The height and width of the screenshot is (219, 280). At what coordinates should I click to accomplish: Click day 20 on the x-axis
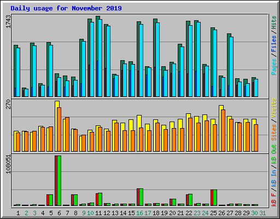(172, 213)
